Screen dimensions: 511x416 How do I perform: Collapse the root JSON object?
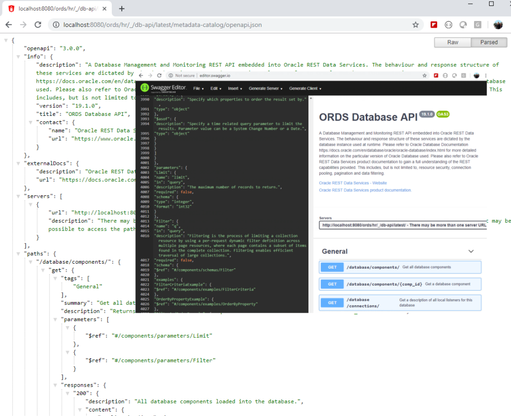click(x=6, y=40)
